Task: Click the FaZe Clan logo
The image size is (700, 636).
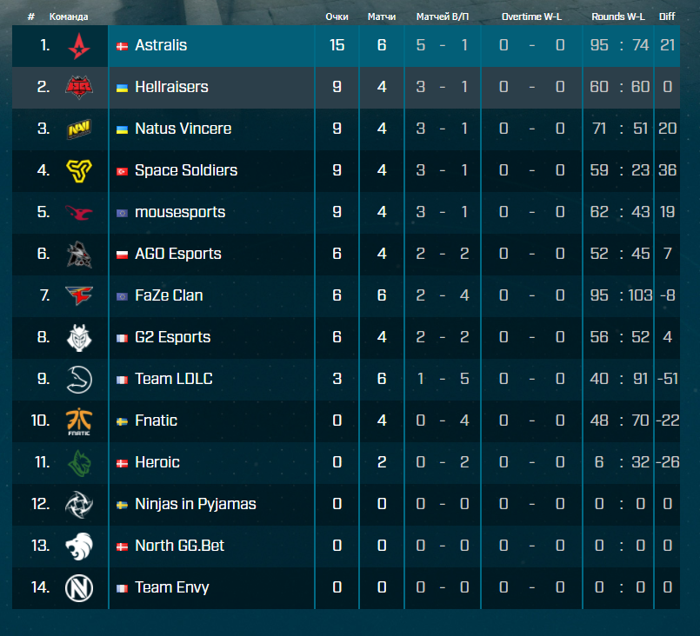Action: click(x=79, y=295)
